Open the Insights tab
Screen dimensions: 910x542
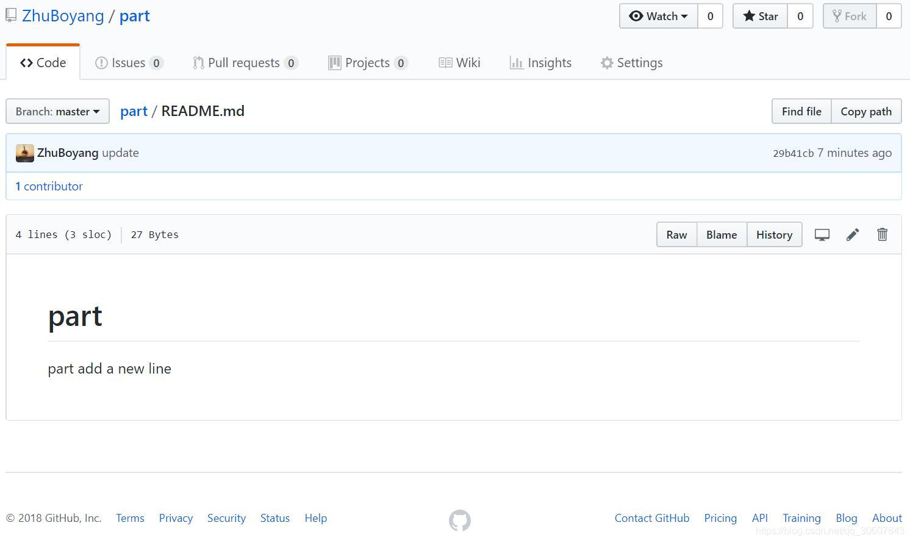[x=540, y=63]
